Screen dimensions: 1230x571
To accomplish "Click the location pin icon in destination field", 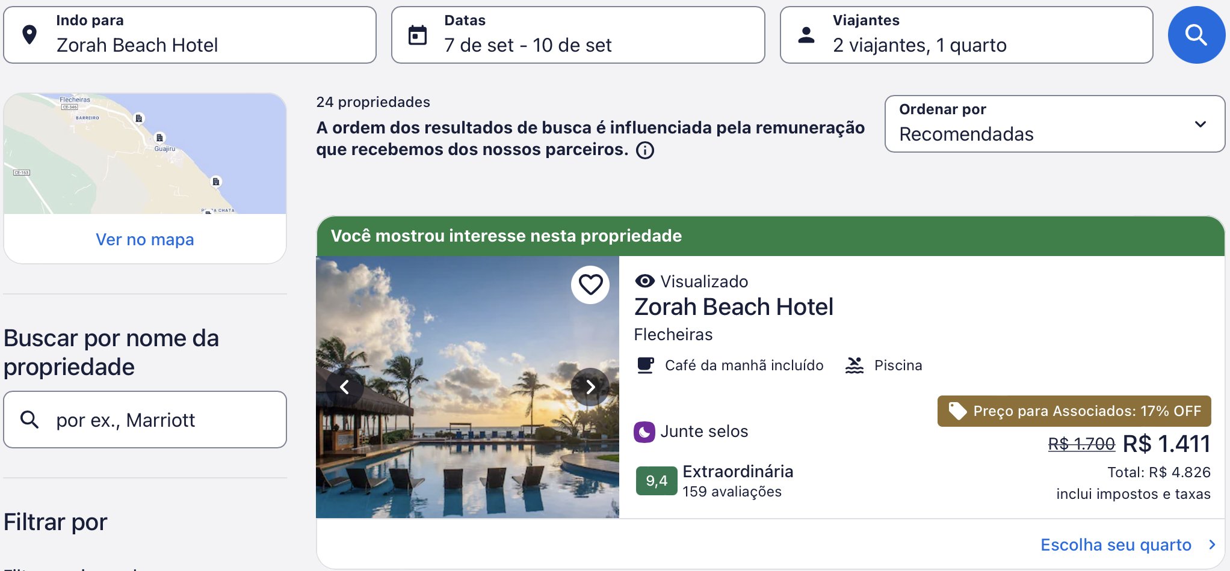I will 29,35.
